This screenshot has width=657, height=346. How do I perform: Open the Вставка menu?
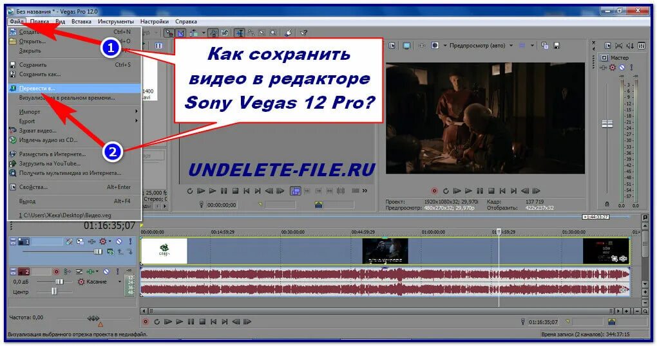81,21
